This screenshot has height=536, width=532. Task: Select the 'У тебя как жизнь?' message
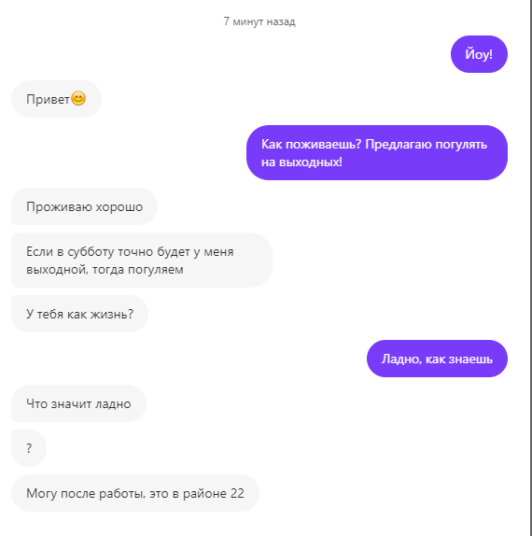(x=79, y=314)
